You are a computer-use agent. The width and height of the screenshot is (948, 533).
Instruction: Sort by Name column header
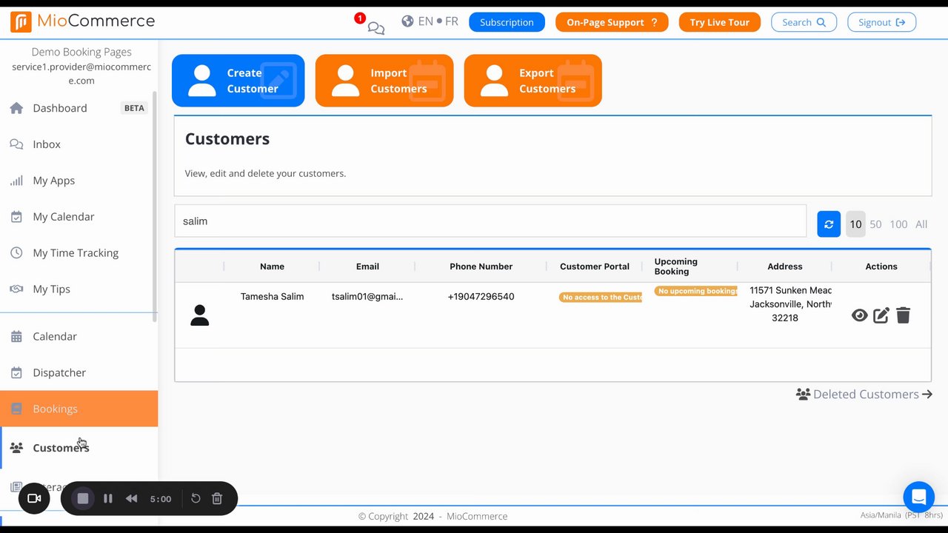pos(272,266)
